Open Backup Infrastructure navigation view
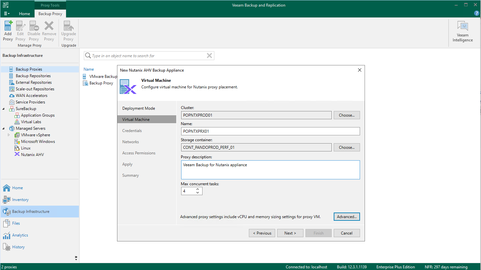The width and height of the screenshot is (481, 270). (x=40, y=212)
